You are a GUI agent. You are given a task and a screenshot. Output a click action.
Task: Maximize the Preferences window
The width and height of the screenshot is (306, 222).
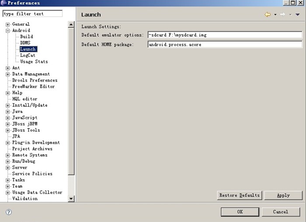click(x=293, y=3)
